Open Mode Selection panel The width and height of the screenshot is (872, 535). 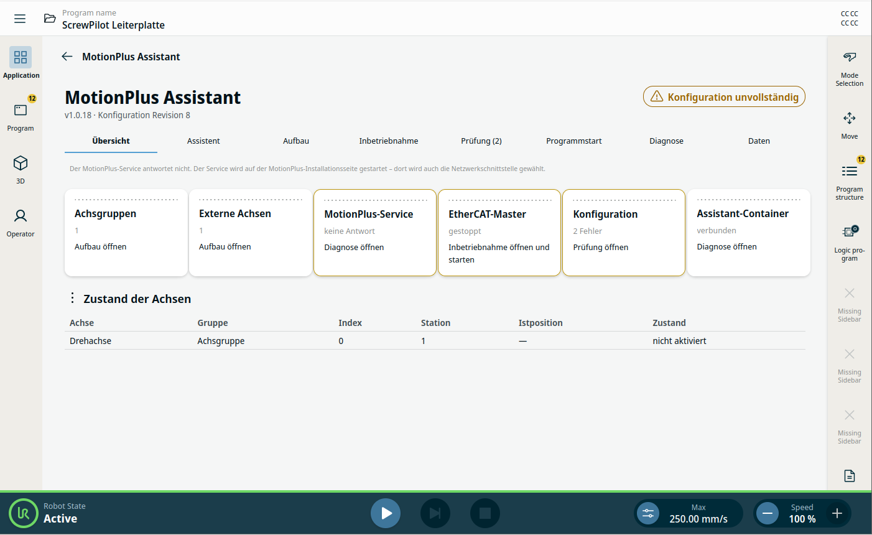click(850, 68)
